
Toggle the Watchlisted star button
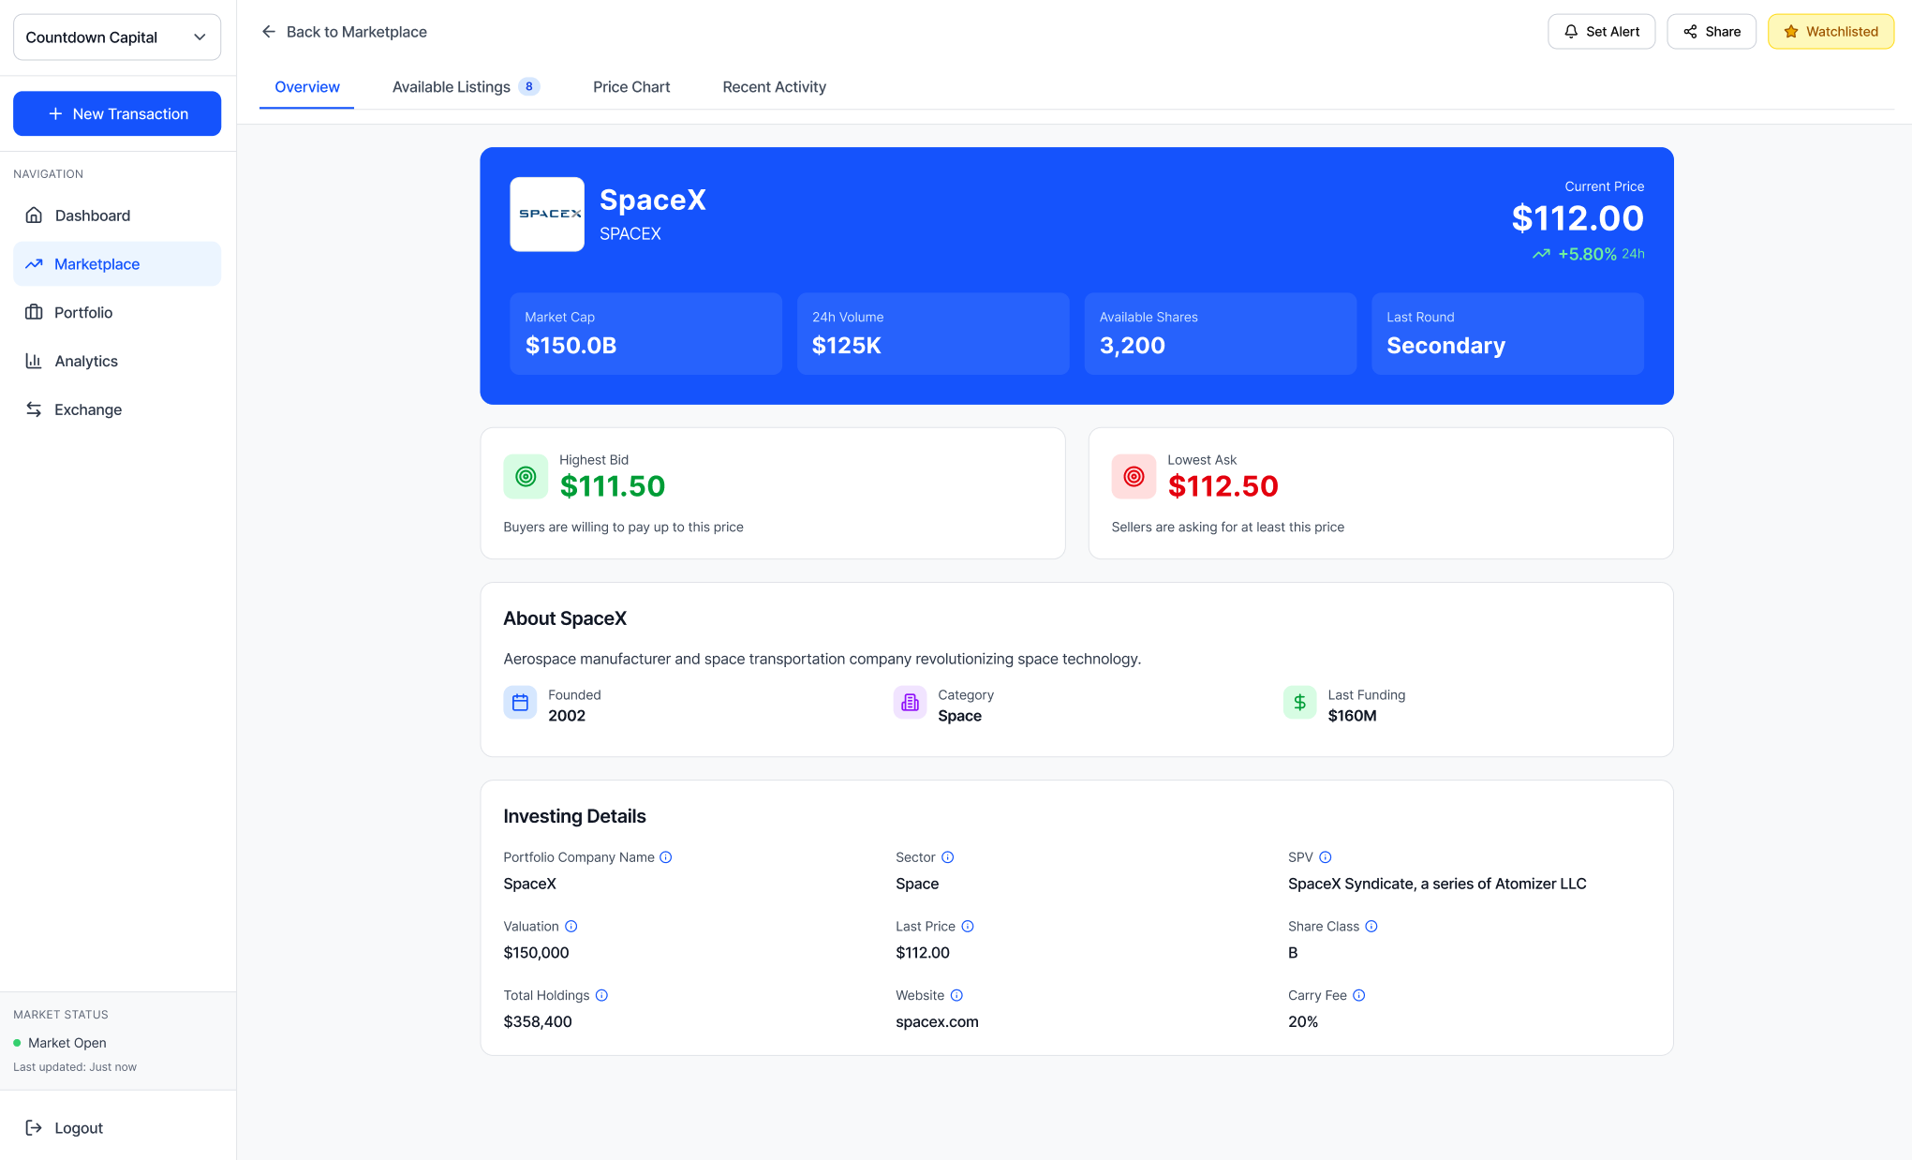coord(1830,32)
